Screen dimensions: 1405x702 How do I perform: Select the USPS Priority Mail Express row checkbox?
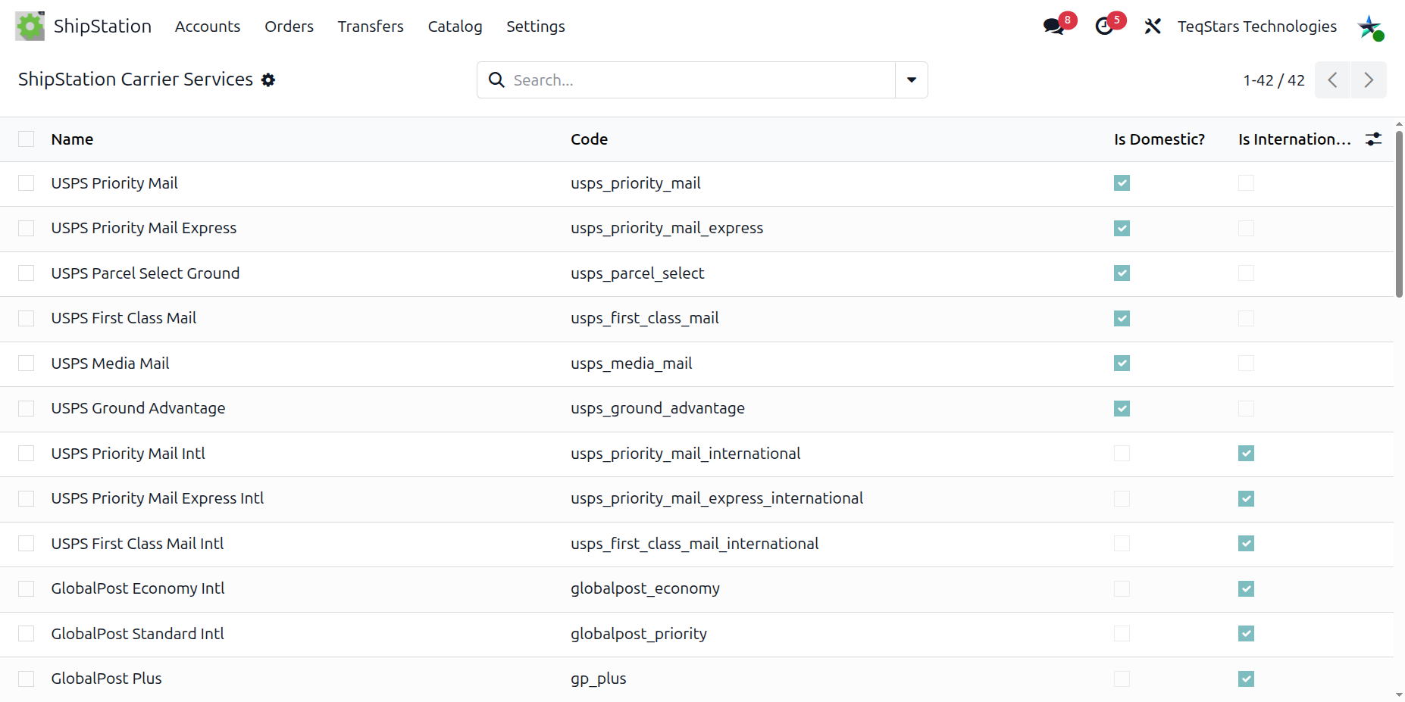(27, 228)
